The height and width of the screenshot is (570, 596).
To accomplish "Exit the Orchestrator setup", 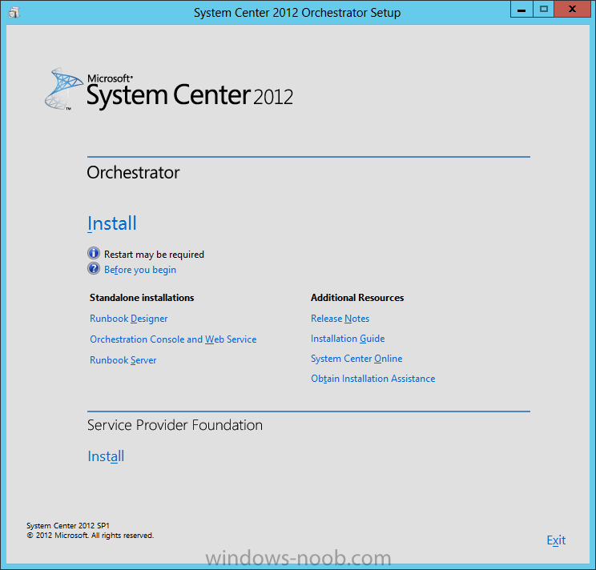I will [x=556, y=540].
